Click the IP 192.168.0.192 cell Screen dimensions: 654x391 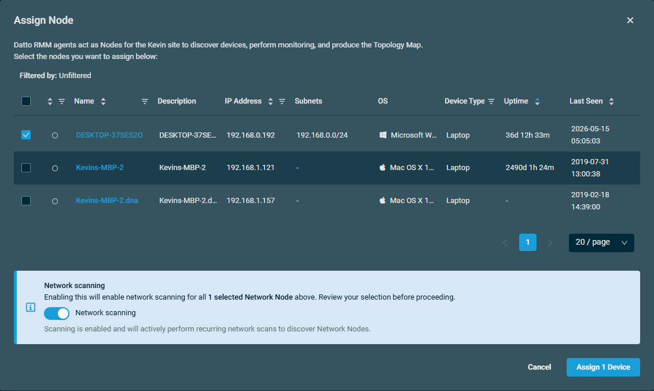[251, 135]
